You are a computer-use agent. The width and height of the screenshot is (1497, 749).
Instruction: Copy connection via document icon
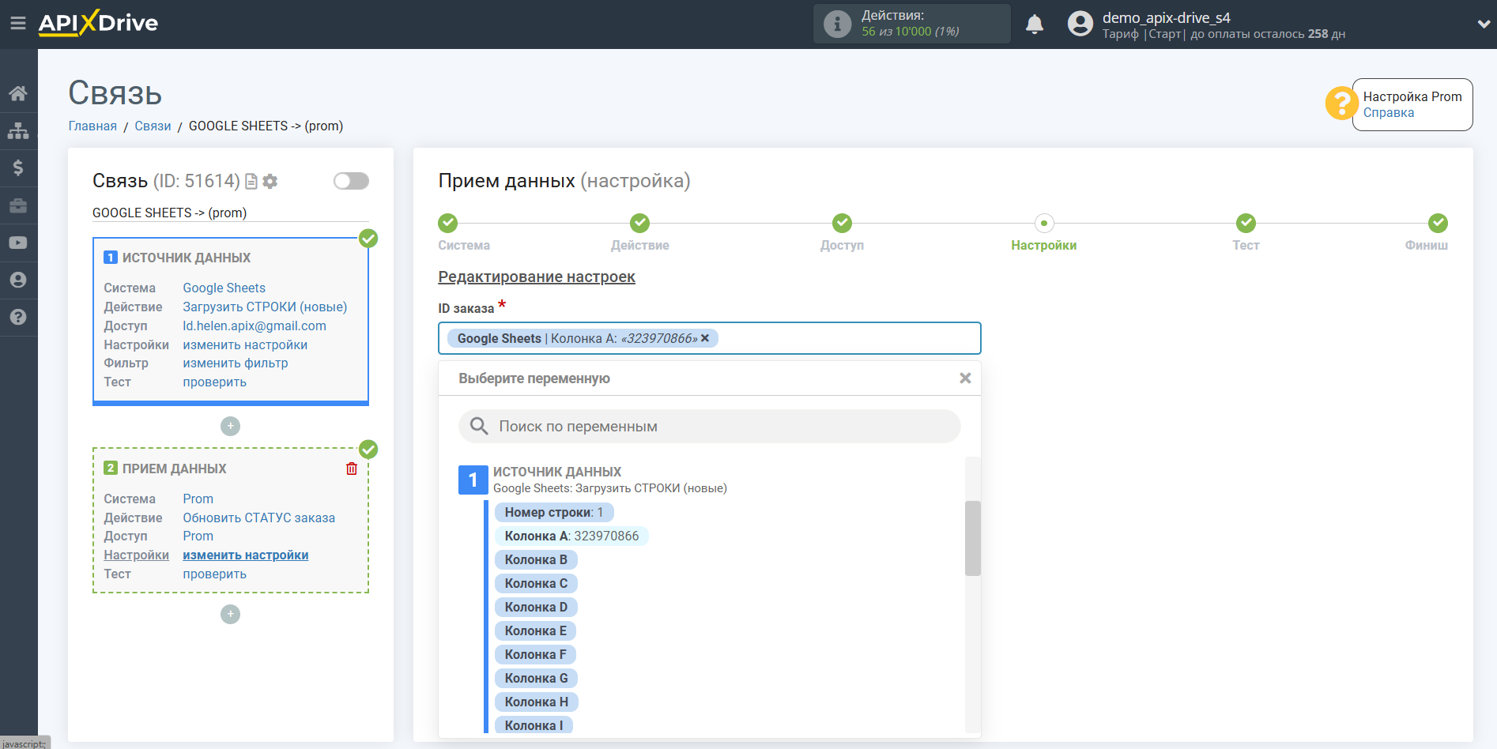[x=251, y=181]
